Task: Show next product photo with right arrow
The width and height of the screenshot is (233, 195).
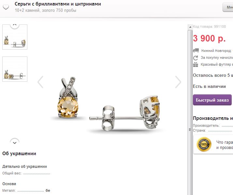Action: 178,82
